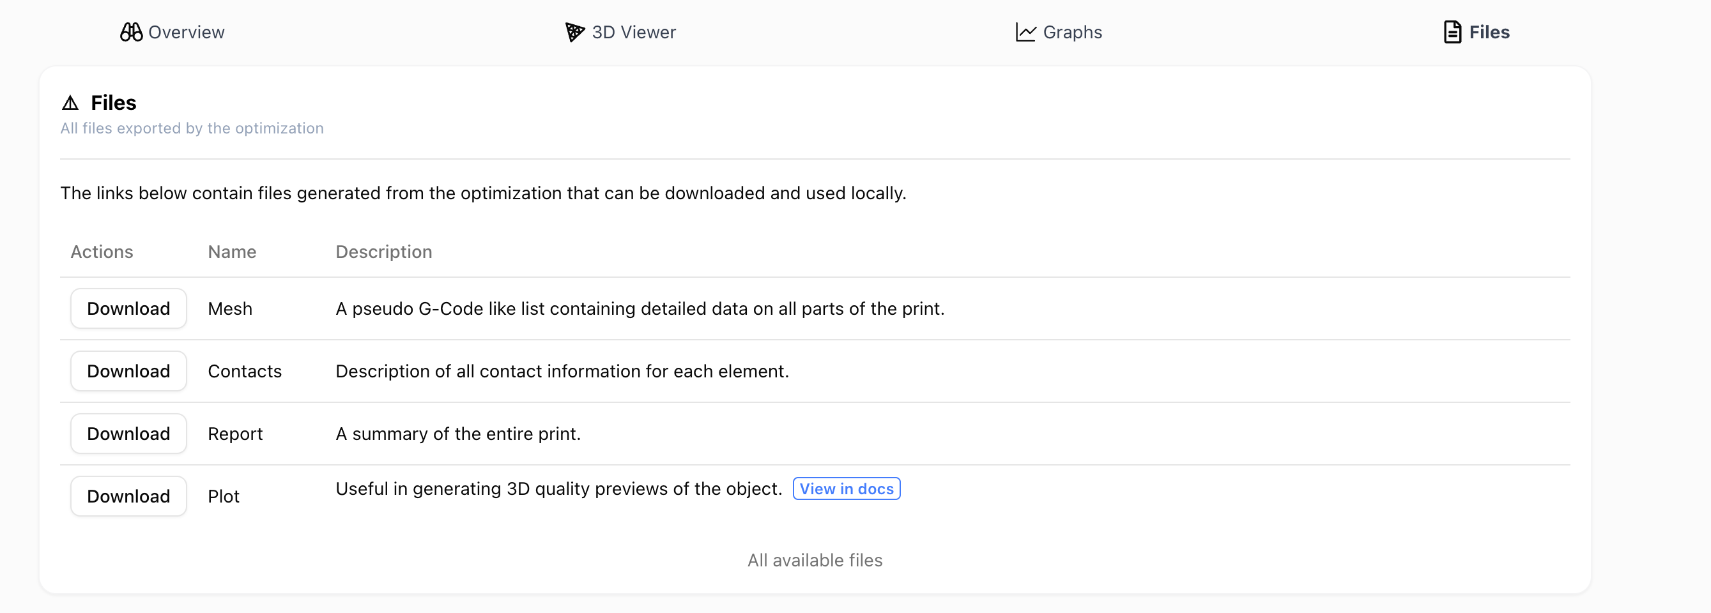Download the Report file

click(x=129, y=433)
